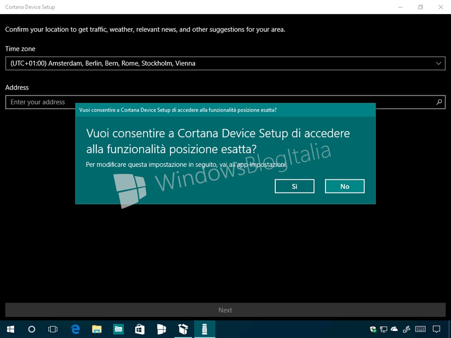The width and height of the screenshot is (451, 338).
Task: Open File Explorer from the taskbar
Action: click(97, 329)
